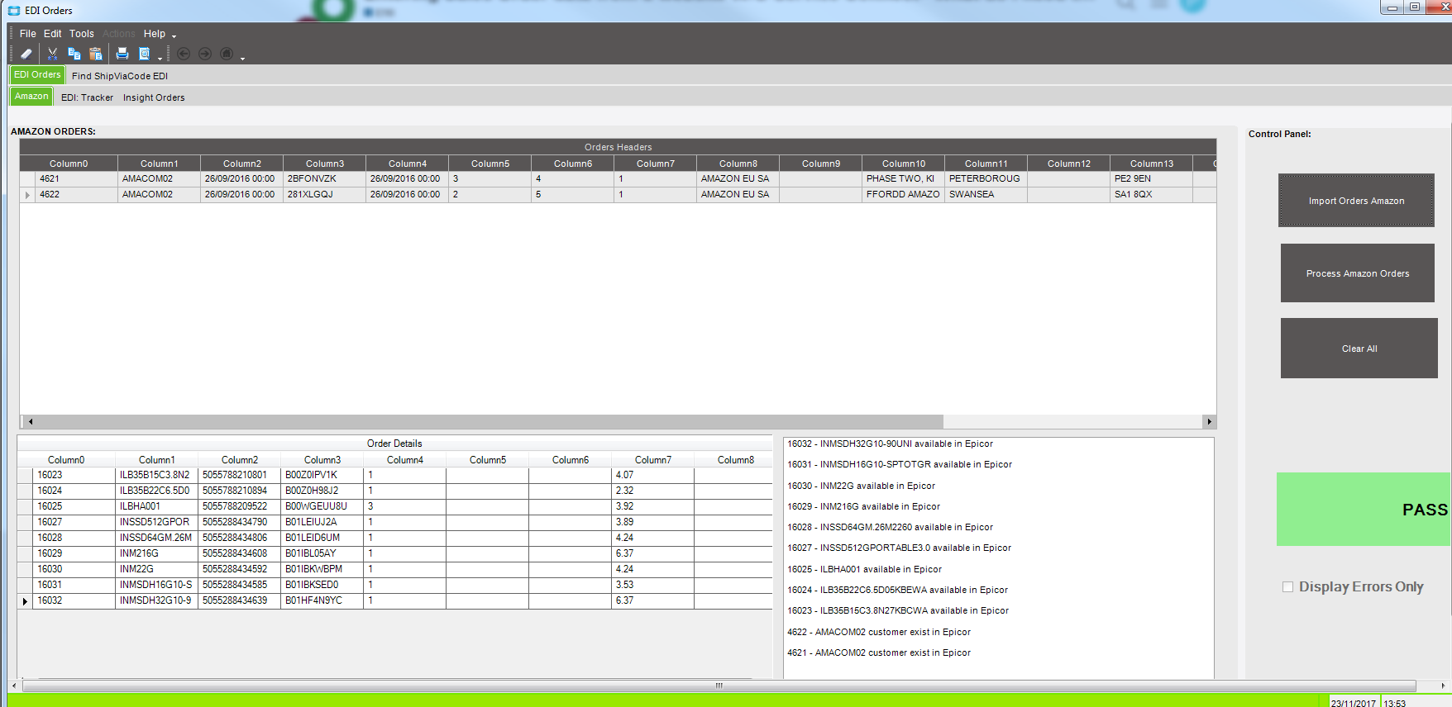Click cell 2BFONVZK in Orders Headers
The height and width of the screenshot is (707, 1452).
pos(325,179)
